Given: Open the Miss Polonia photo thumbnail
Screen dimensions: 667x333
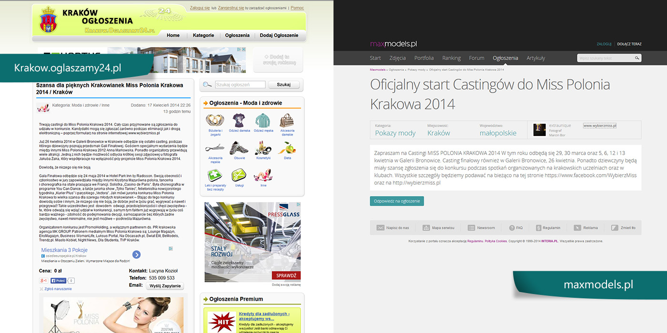Looking at the screenshot, I should pyautogui.click(x=113, y=315).
